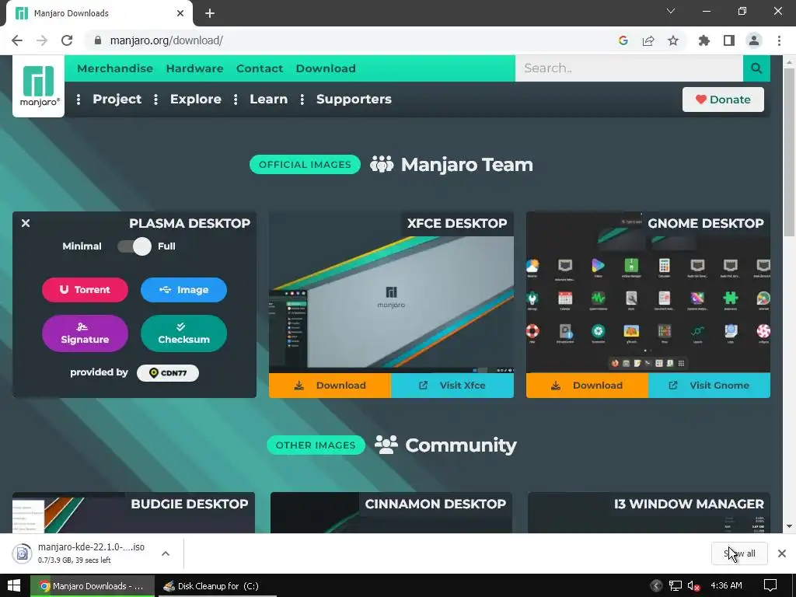
Task: Click the Google icon in address bar
Action: (623, 40)
